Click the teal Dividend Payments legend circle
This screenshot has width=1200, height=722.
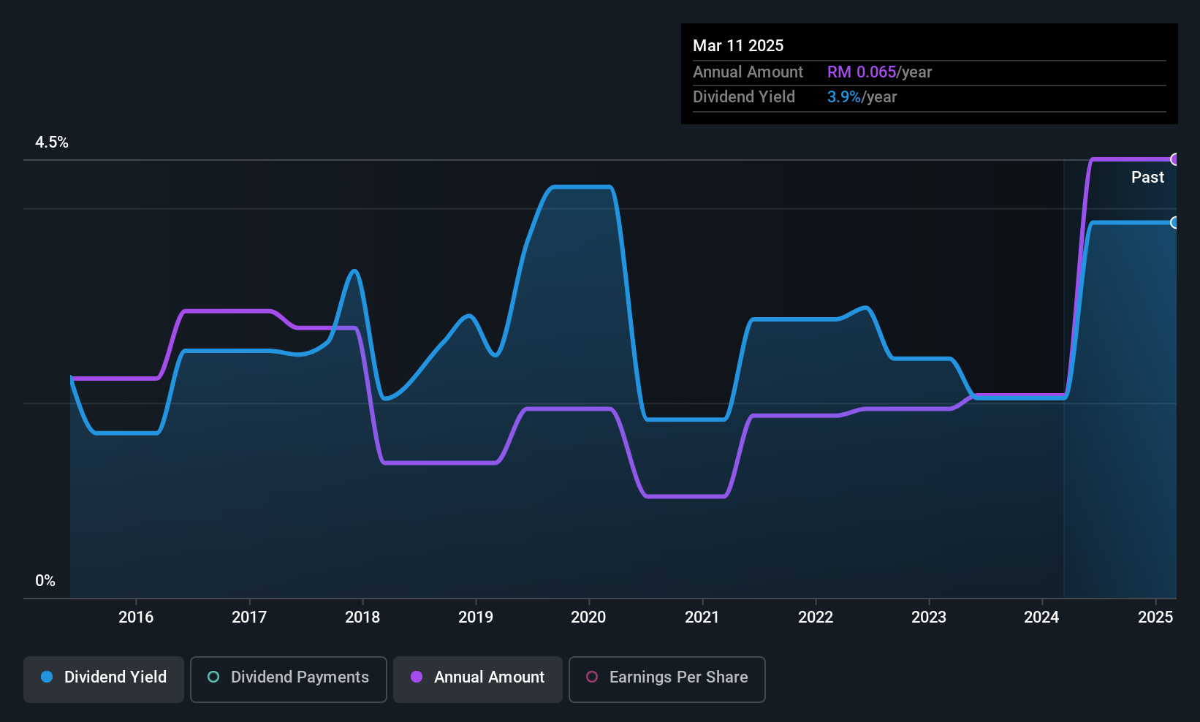[213, 677]
